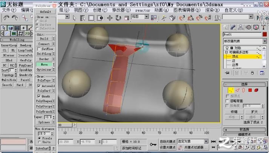
Task: Toggle the Select and Manipulate icon
Action: click(164, 18)
